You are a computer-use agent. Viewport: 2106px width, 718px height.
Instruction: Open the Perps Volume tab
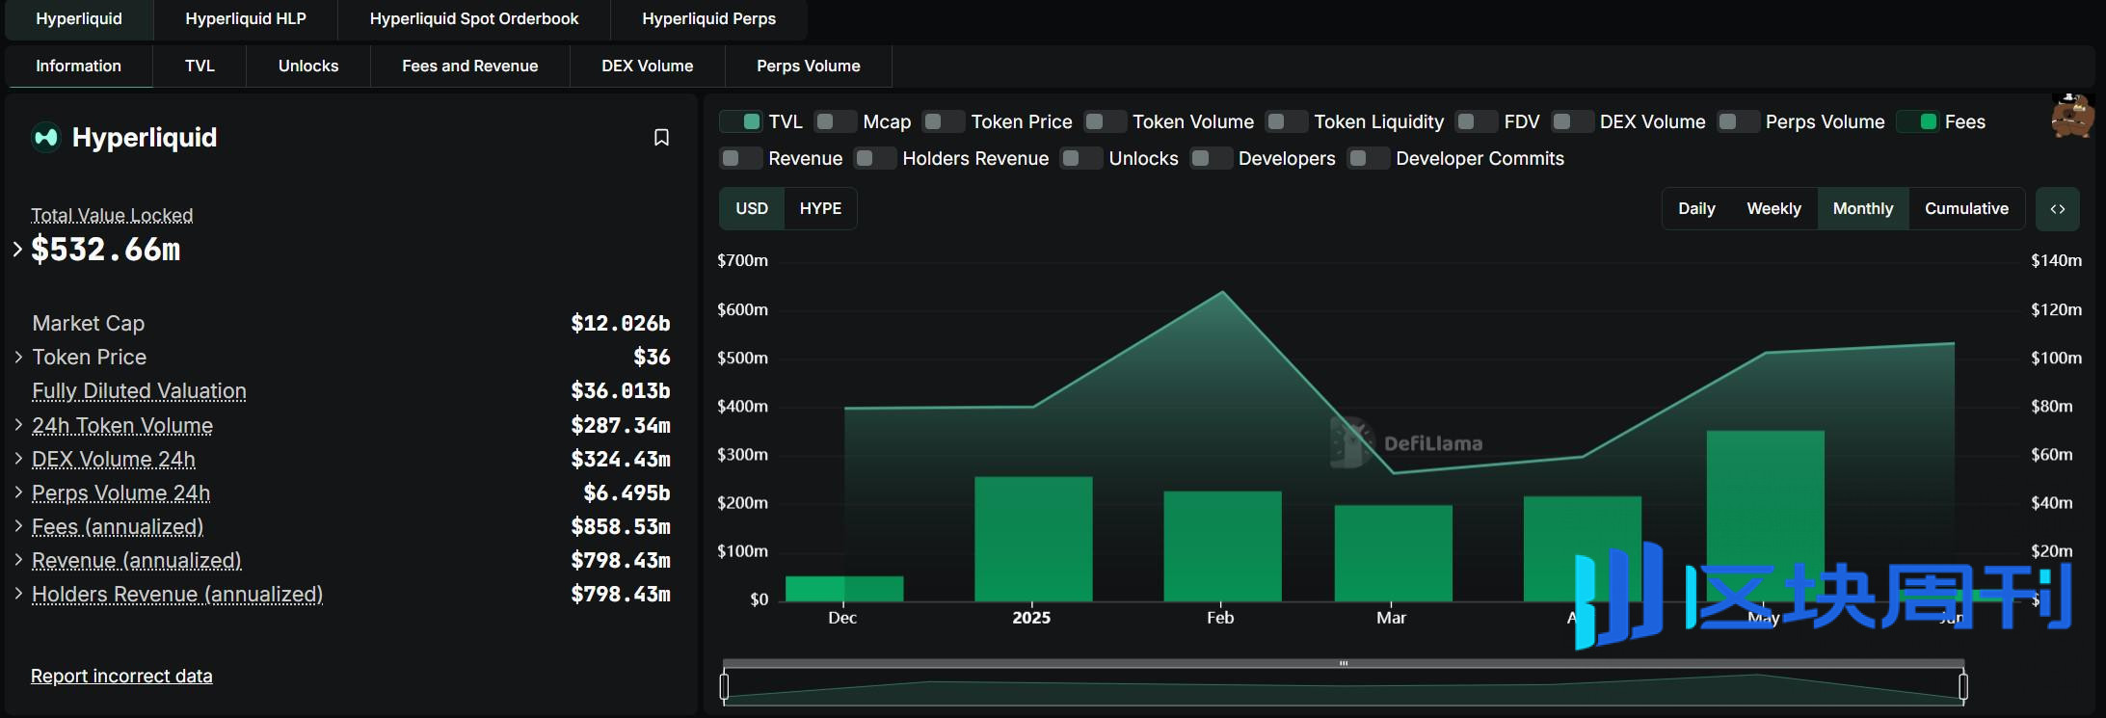[809, 66]
